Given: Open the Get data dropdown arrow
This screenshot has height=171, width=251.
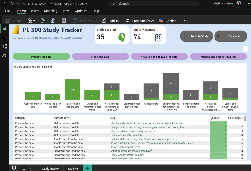Looking at the screenshot, I should coord(34,21).
